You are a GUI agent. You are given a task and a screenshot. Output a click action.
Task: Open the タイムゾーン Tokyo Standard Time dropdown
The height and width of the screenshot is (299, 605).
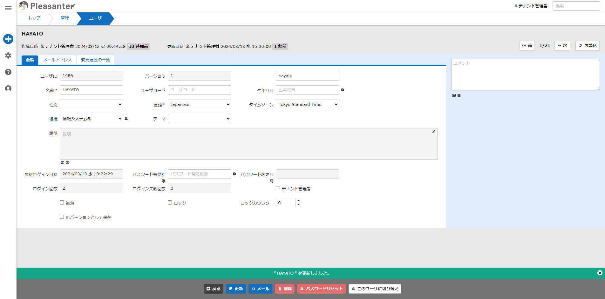308,104
